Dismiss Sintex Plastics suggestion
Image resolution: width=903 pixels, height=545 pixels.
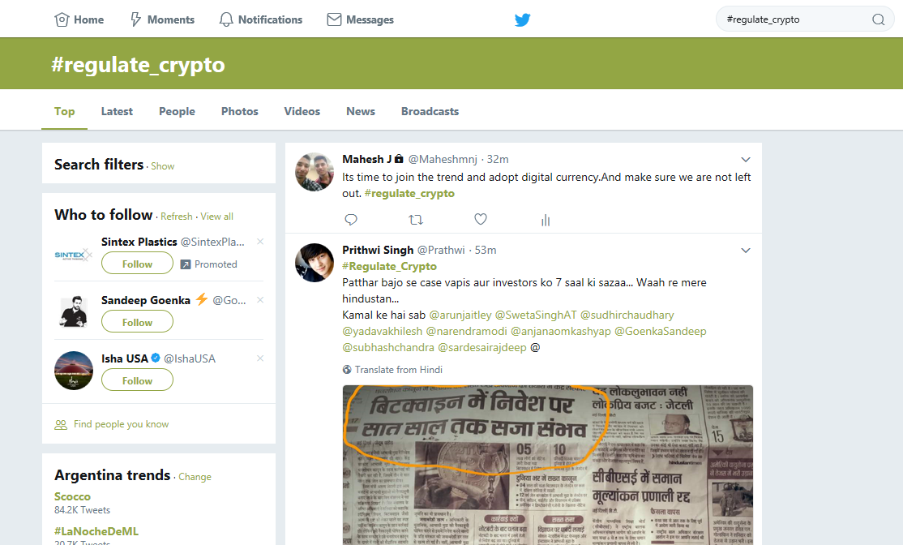point(260,242)
